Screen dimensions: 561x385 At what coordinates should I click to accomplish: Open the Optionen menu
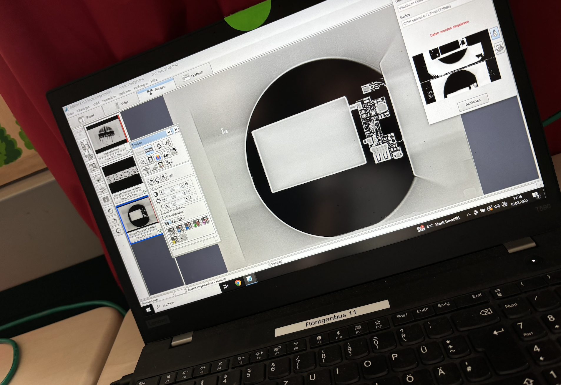[125, 92]
